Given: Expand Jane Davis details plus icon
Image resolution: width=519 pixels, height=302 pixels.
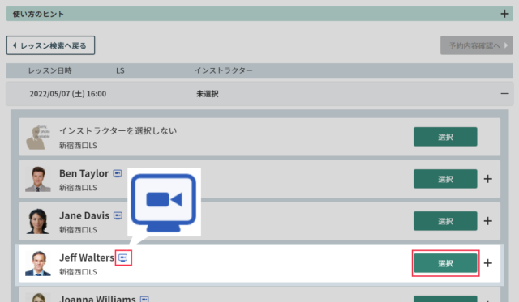Looking at the screenshot, I should tap(488, 221).
